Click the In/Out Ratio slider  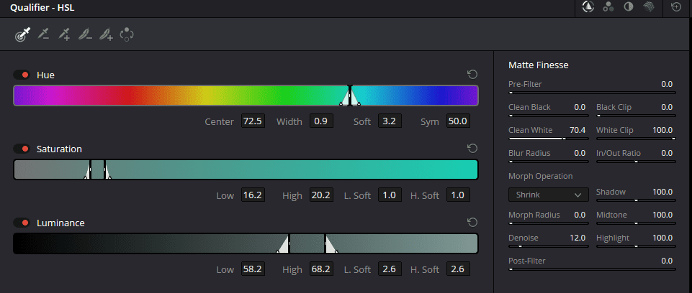point(636,162)
